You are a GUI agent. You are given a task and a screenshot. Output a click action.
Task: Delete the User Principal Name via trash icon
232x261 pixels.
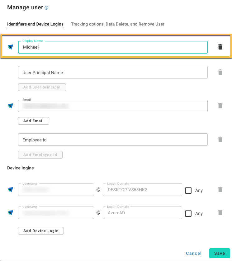click(x=220, y=72)
